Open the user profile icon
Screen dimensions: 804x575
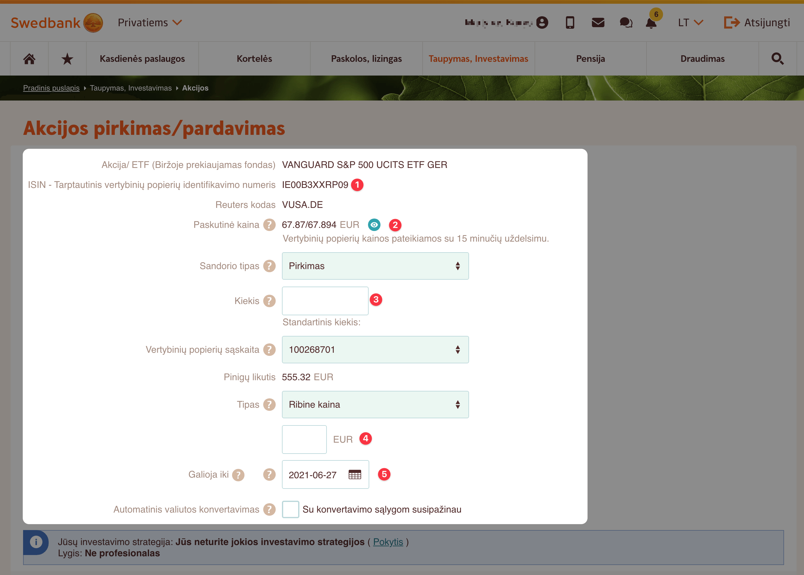click(x=542, y=23)
